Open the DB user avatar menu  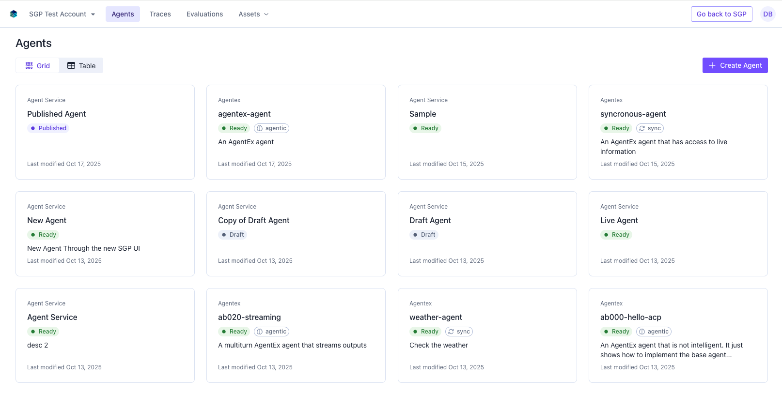(767, 14)
